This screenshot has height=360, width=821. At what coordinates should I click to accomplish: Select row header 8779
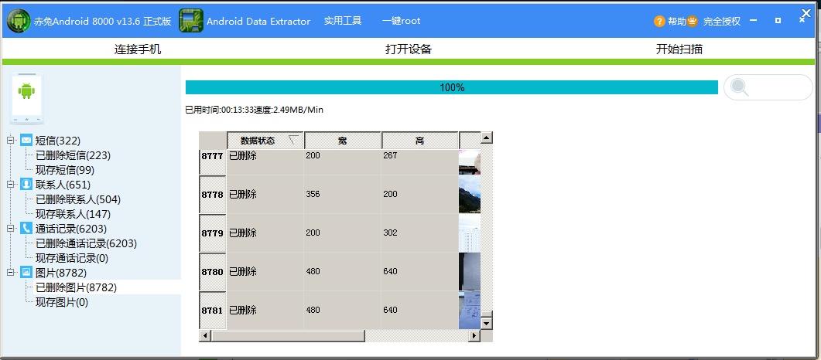tap(212, 233)
